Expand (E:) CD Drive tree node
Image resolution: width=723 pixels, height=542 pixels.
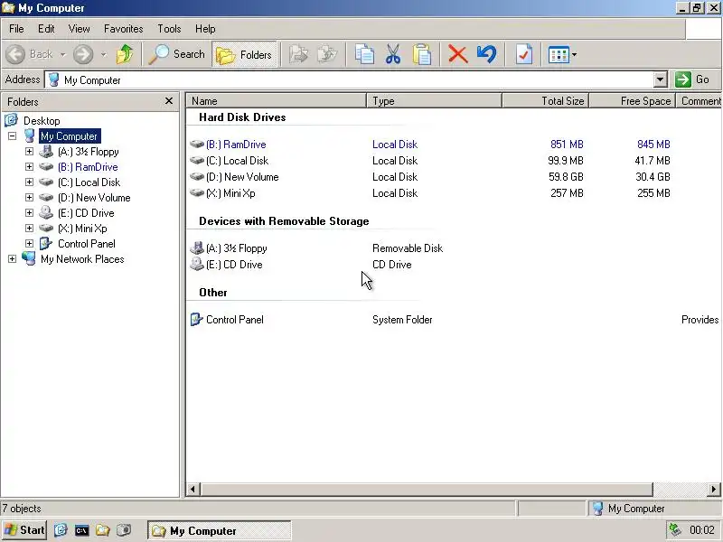[29, 212]
